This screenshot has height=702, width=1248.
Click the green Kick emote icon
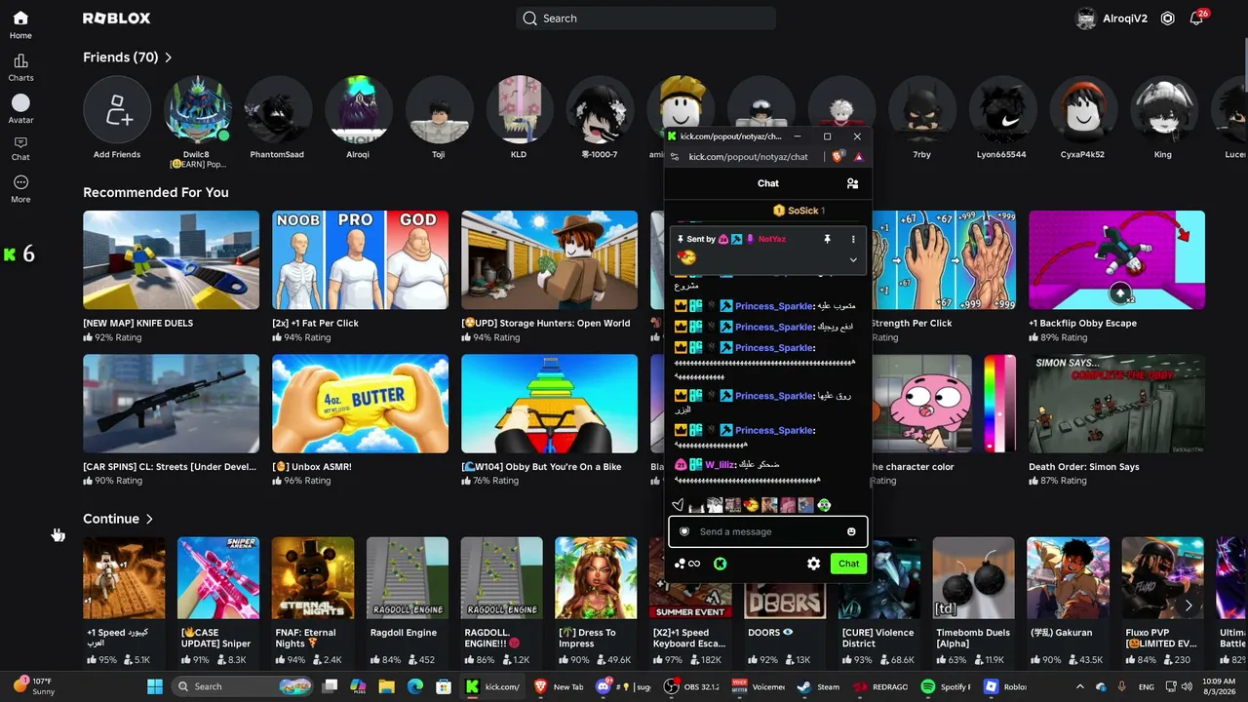720,564
